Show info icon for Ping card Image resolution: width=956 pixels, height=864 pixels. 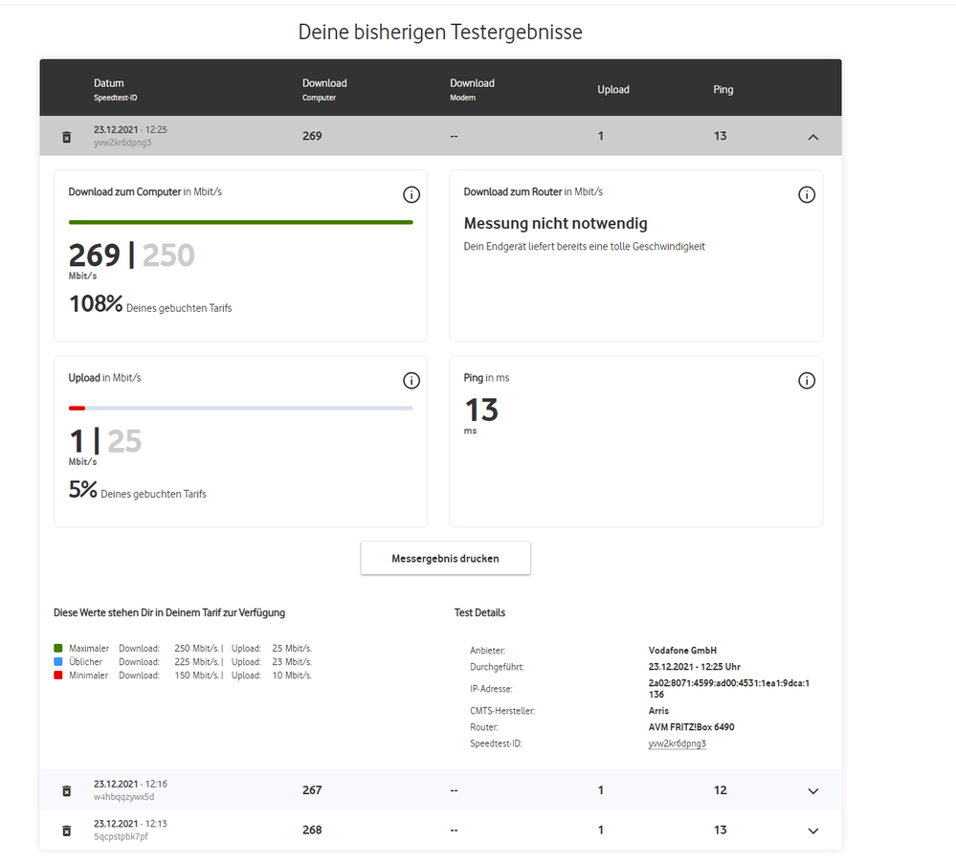[x=807, y=381]
